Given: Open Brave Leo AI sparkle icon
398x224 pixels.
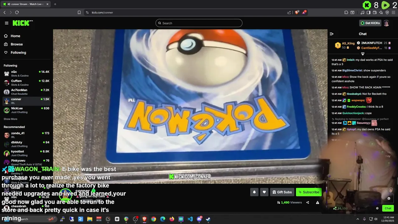Looking at the screenshot, I should 381,12.
